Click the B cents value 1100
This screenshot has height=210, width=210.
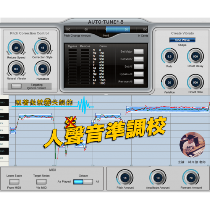102,83
